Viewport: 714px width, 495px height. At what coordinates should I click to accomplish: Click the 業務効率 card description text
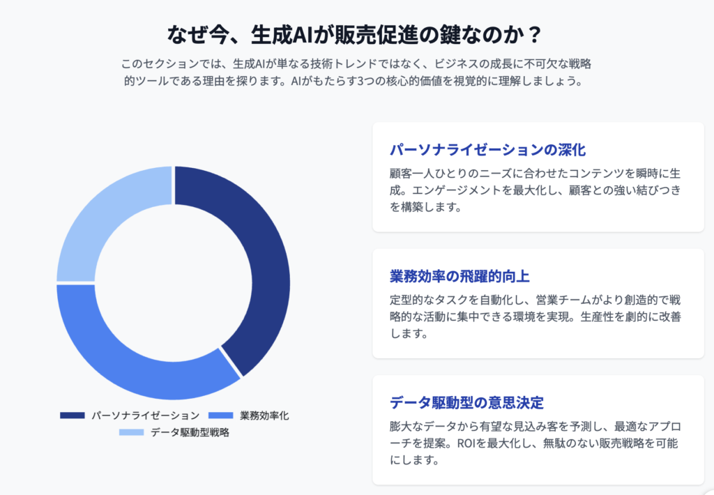[x=535, y=317]
